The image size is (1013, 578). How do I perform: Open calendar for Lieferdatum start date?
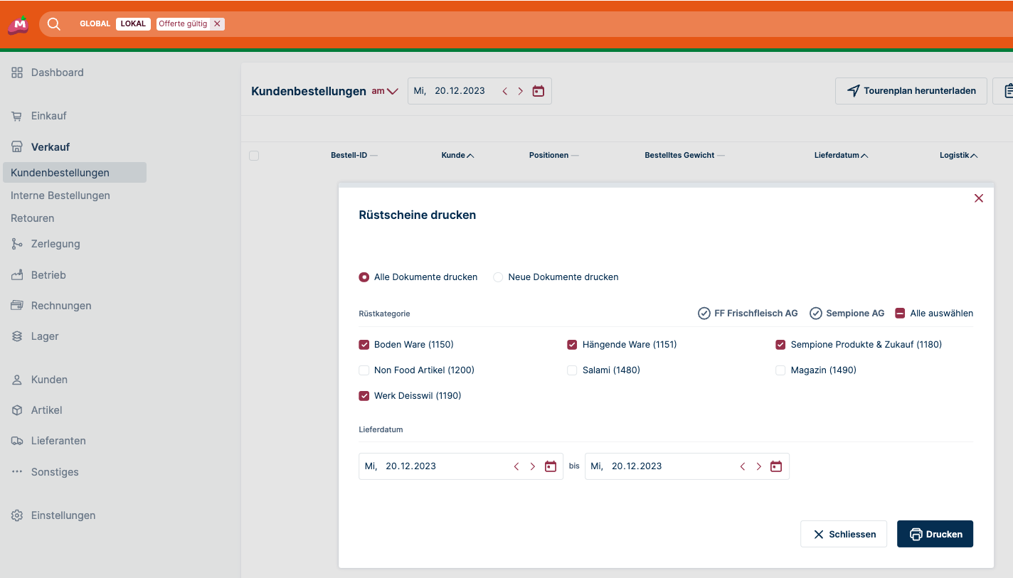[550, 466]
